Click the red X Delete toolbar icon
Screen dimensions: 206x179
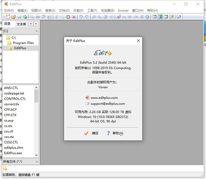pos(74,17)
